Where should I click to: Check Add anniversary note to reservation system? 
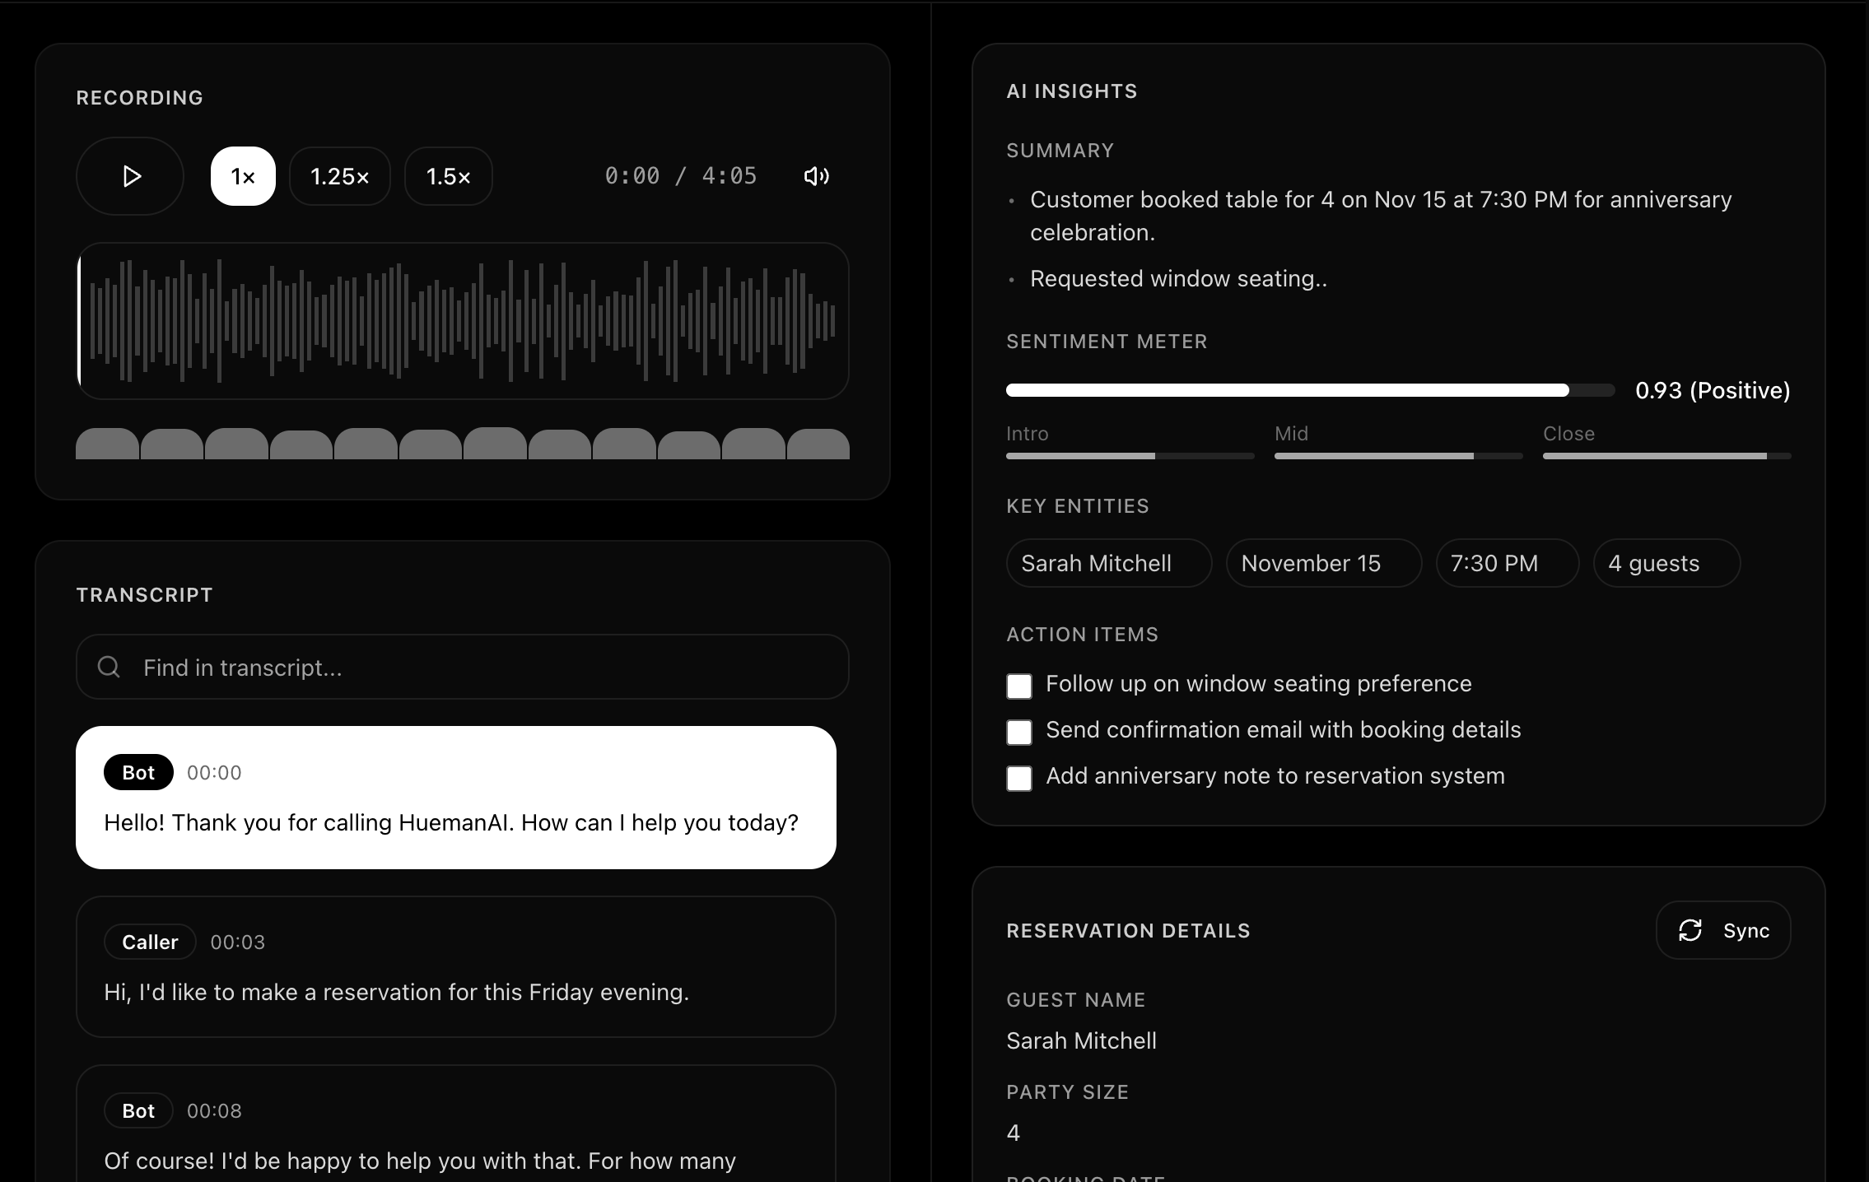tap(1018, 778)
